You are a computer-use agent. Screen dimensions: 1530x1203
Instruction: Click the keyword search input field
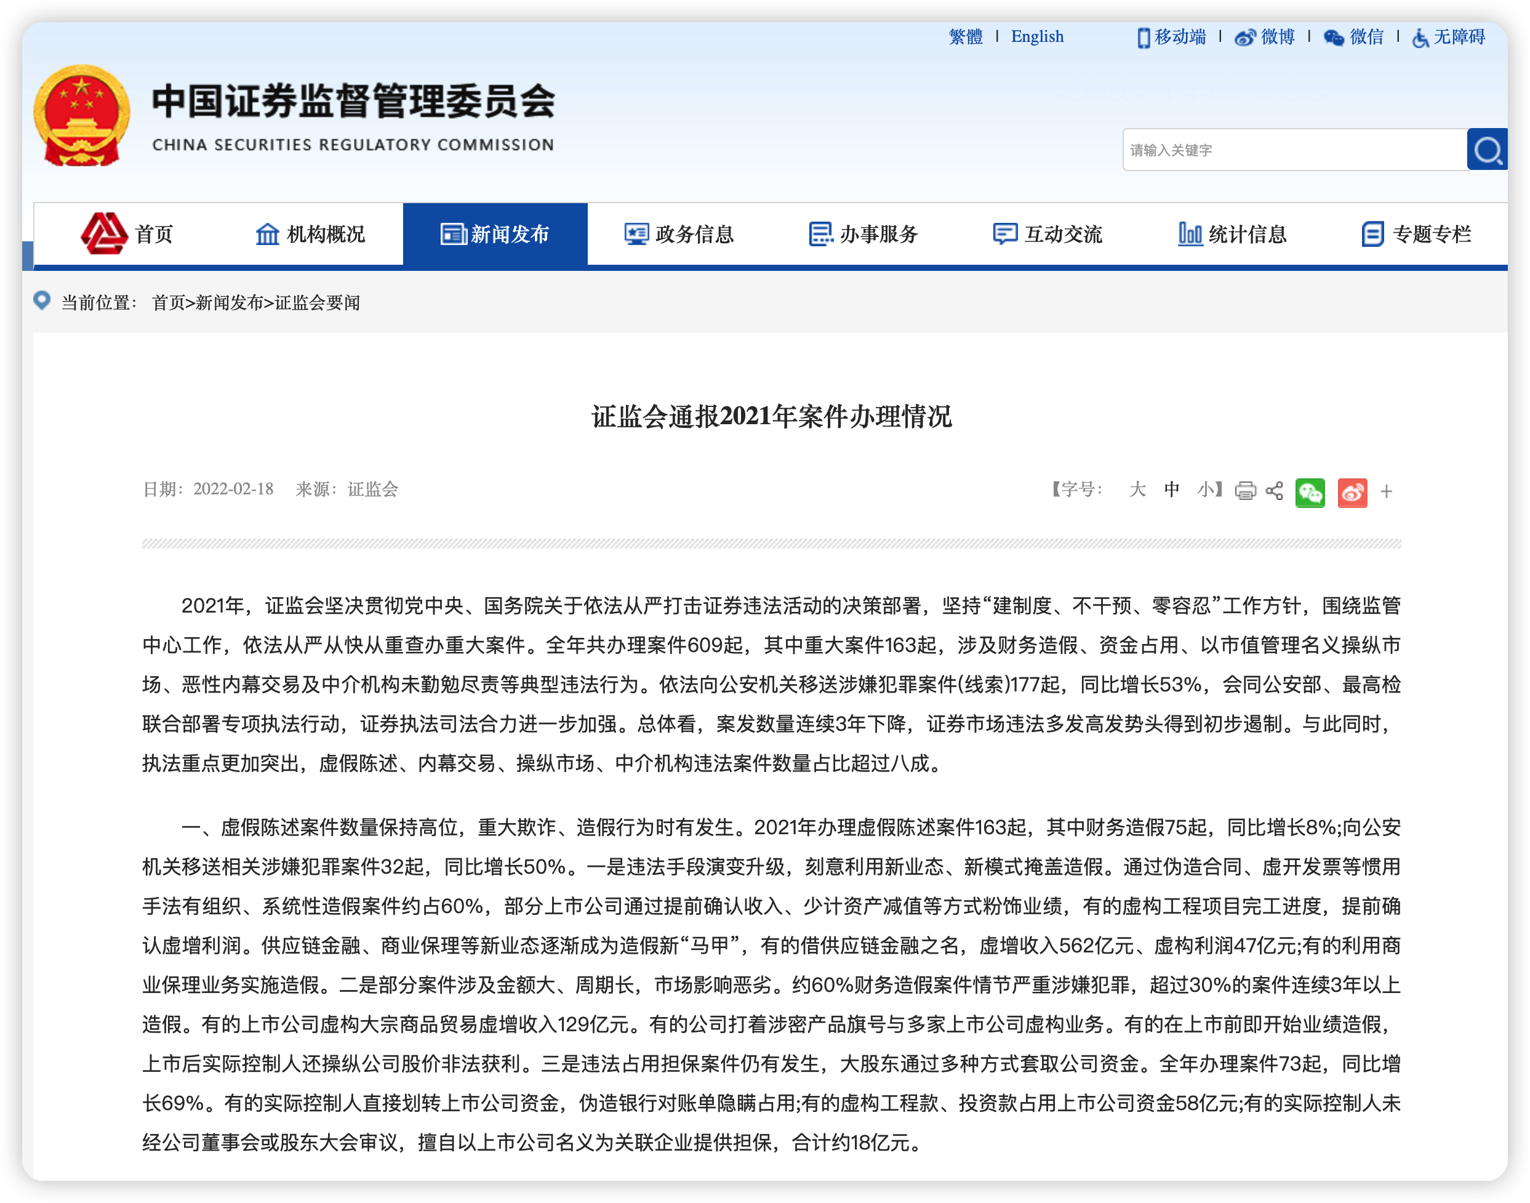1294,150
